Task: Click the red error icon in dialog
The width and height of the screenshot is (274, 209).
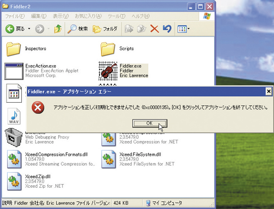Action: coord(38,107)
